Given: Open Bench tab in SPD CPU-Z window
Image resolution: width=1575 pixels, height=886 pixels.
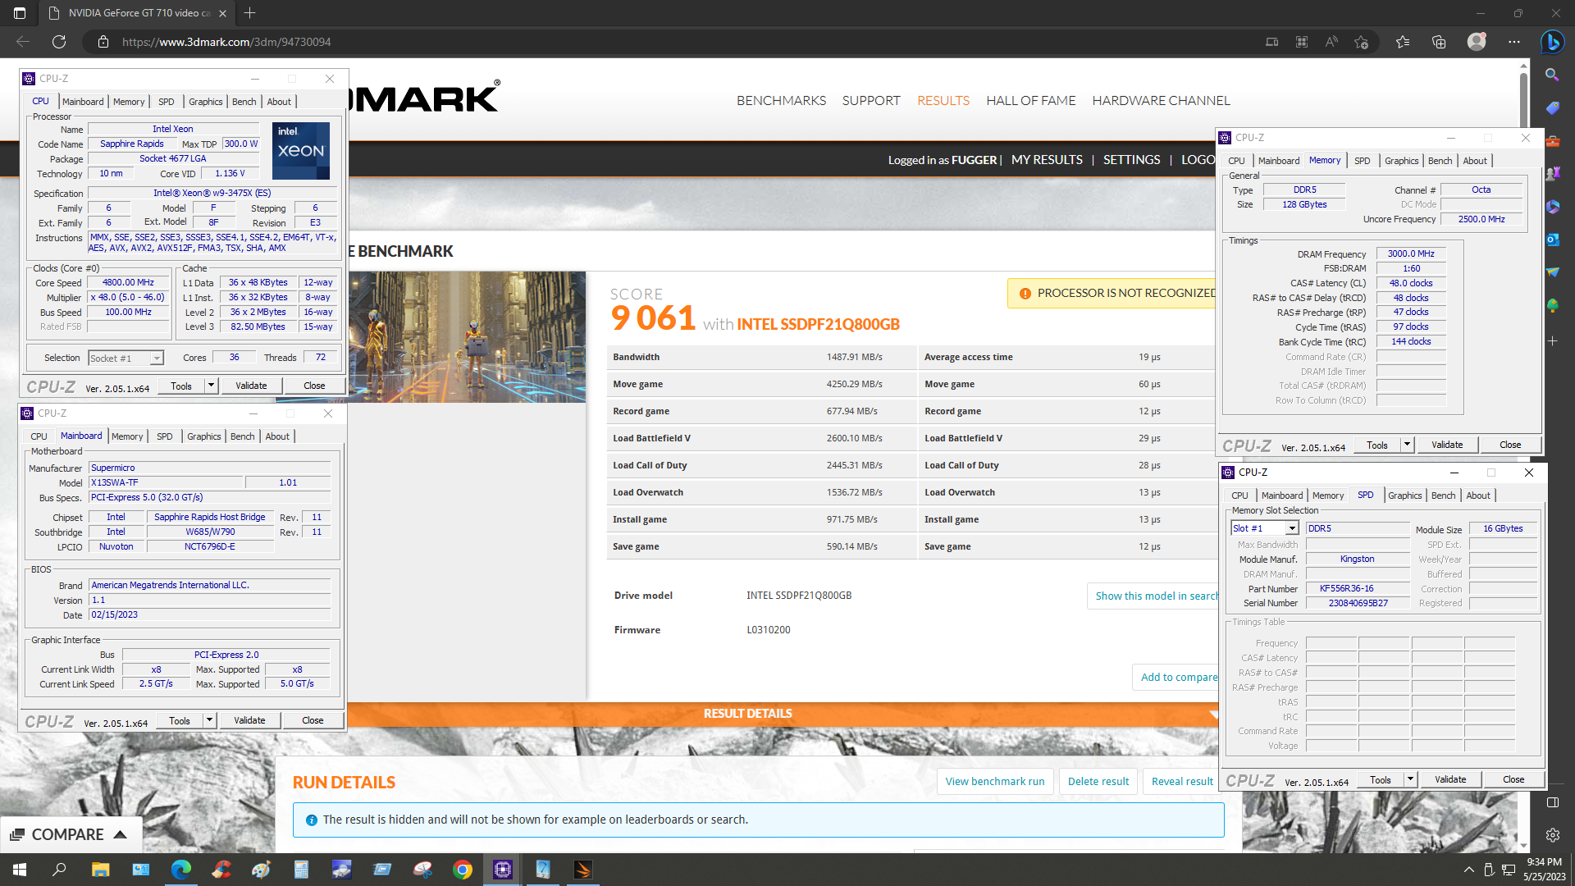Looking at the screenshot, I should 1443,496.
